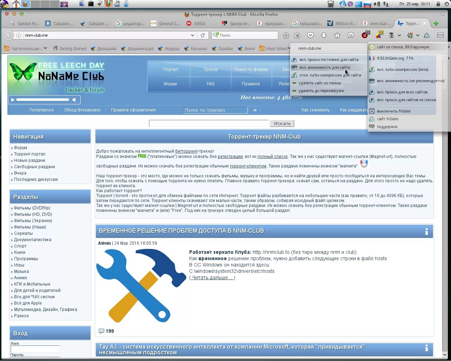
Task: Reload the page with refresh arrow
Action: tap(203, 35)
